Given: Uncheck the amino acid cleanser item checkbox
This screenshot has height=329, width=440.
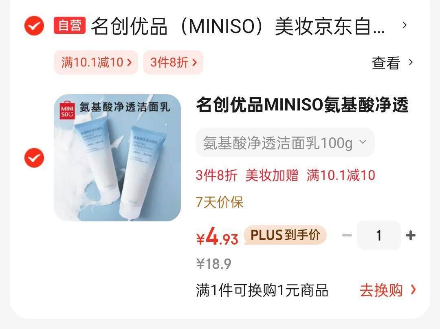Looking at the screenshot, I should pos(34,158).
